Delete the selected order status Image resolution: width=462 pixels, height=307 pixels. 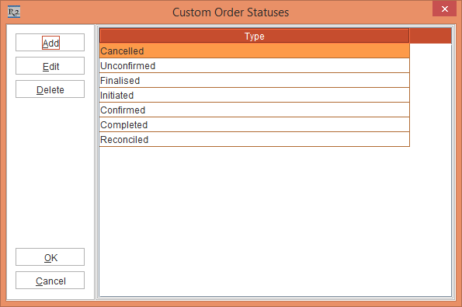50,89
